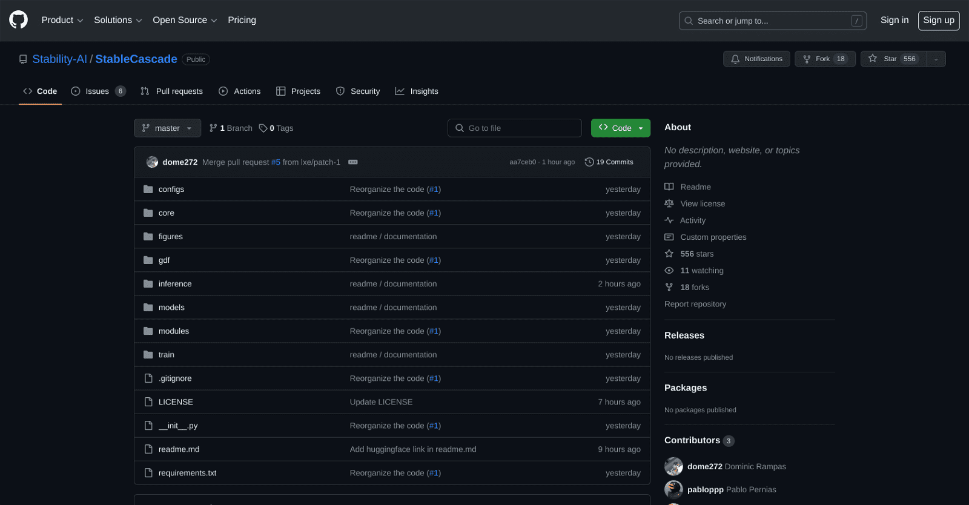Open the green Code dropdown
The image size is (969, 505).
click(x=620, y=128)
